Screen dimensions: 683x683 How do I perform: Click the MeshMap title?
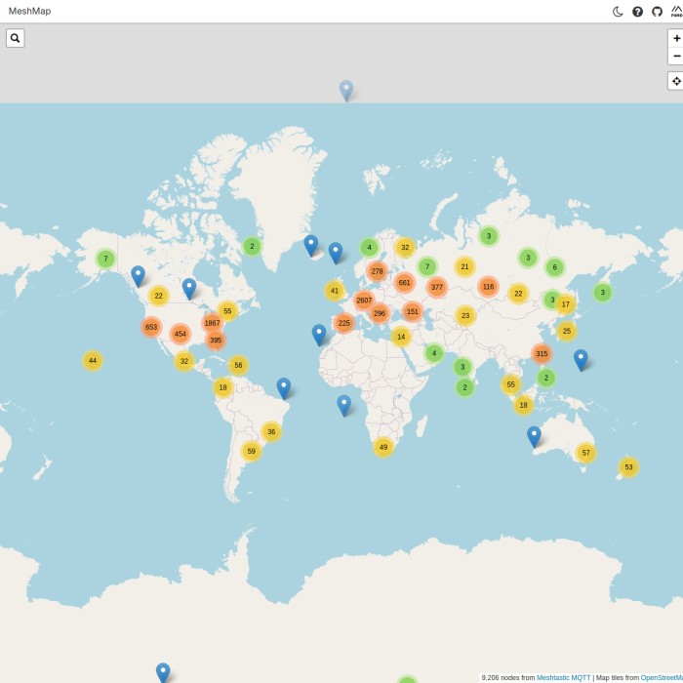click(x=29, y=11)
